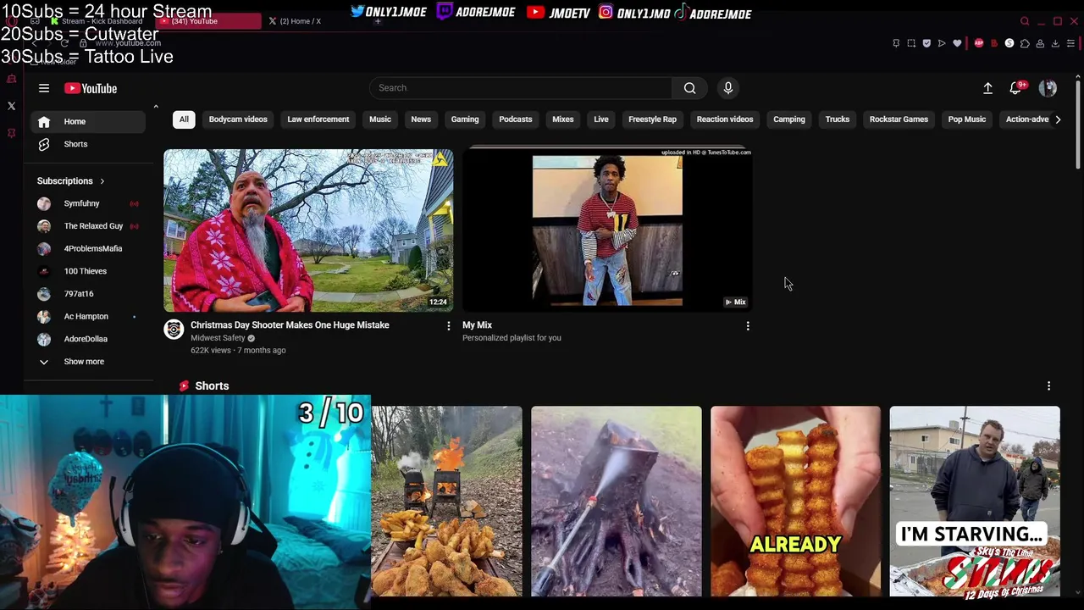Select the Trucks chip
This screenshot has height=610, width=1084.
point(838,119)
